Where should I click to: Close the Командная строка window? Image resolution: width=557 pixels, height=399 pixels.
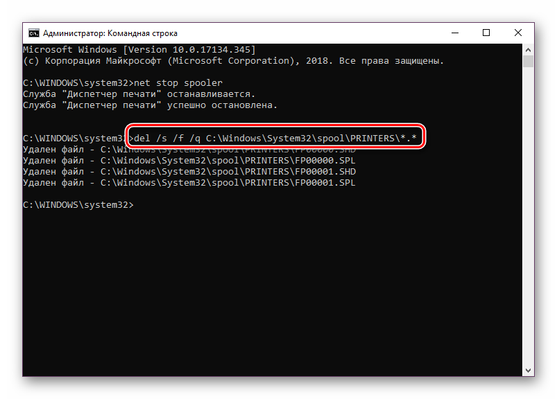(x=517, y=33)
